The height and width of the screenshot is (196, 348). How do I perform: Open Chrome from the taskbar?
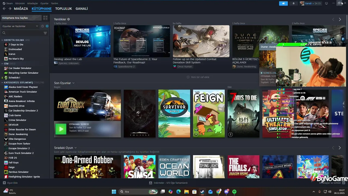click(x=218, y=192)
